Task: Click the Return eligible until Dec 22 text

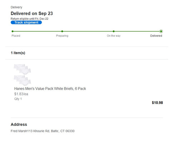Action: point(29,19)
